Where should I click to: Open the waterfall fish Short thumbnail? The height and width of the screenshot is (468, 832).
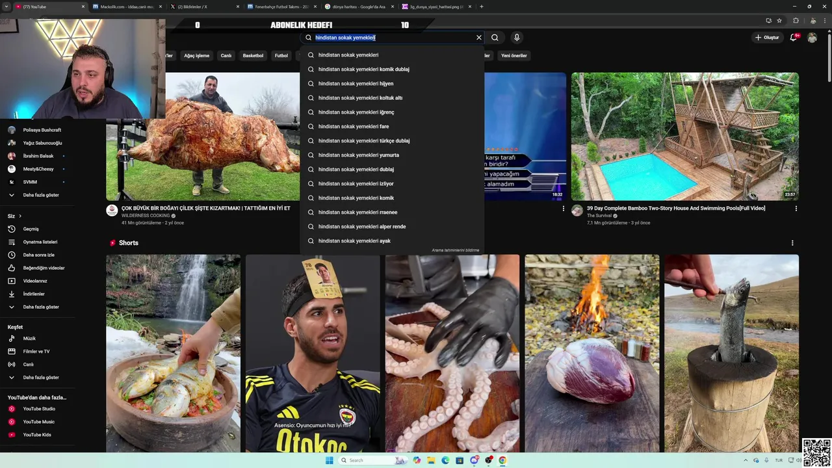pos(174,354)
